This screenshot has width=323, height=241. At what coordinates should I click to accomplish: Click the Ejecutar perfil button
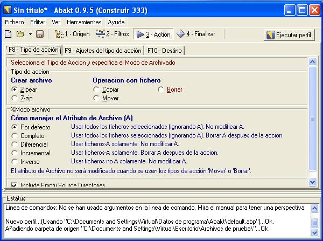tap(289, 35)
